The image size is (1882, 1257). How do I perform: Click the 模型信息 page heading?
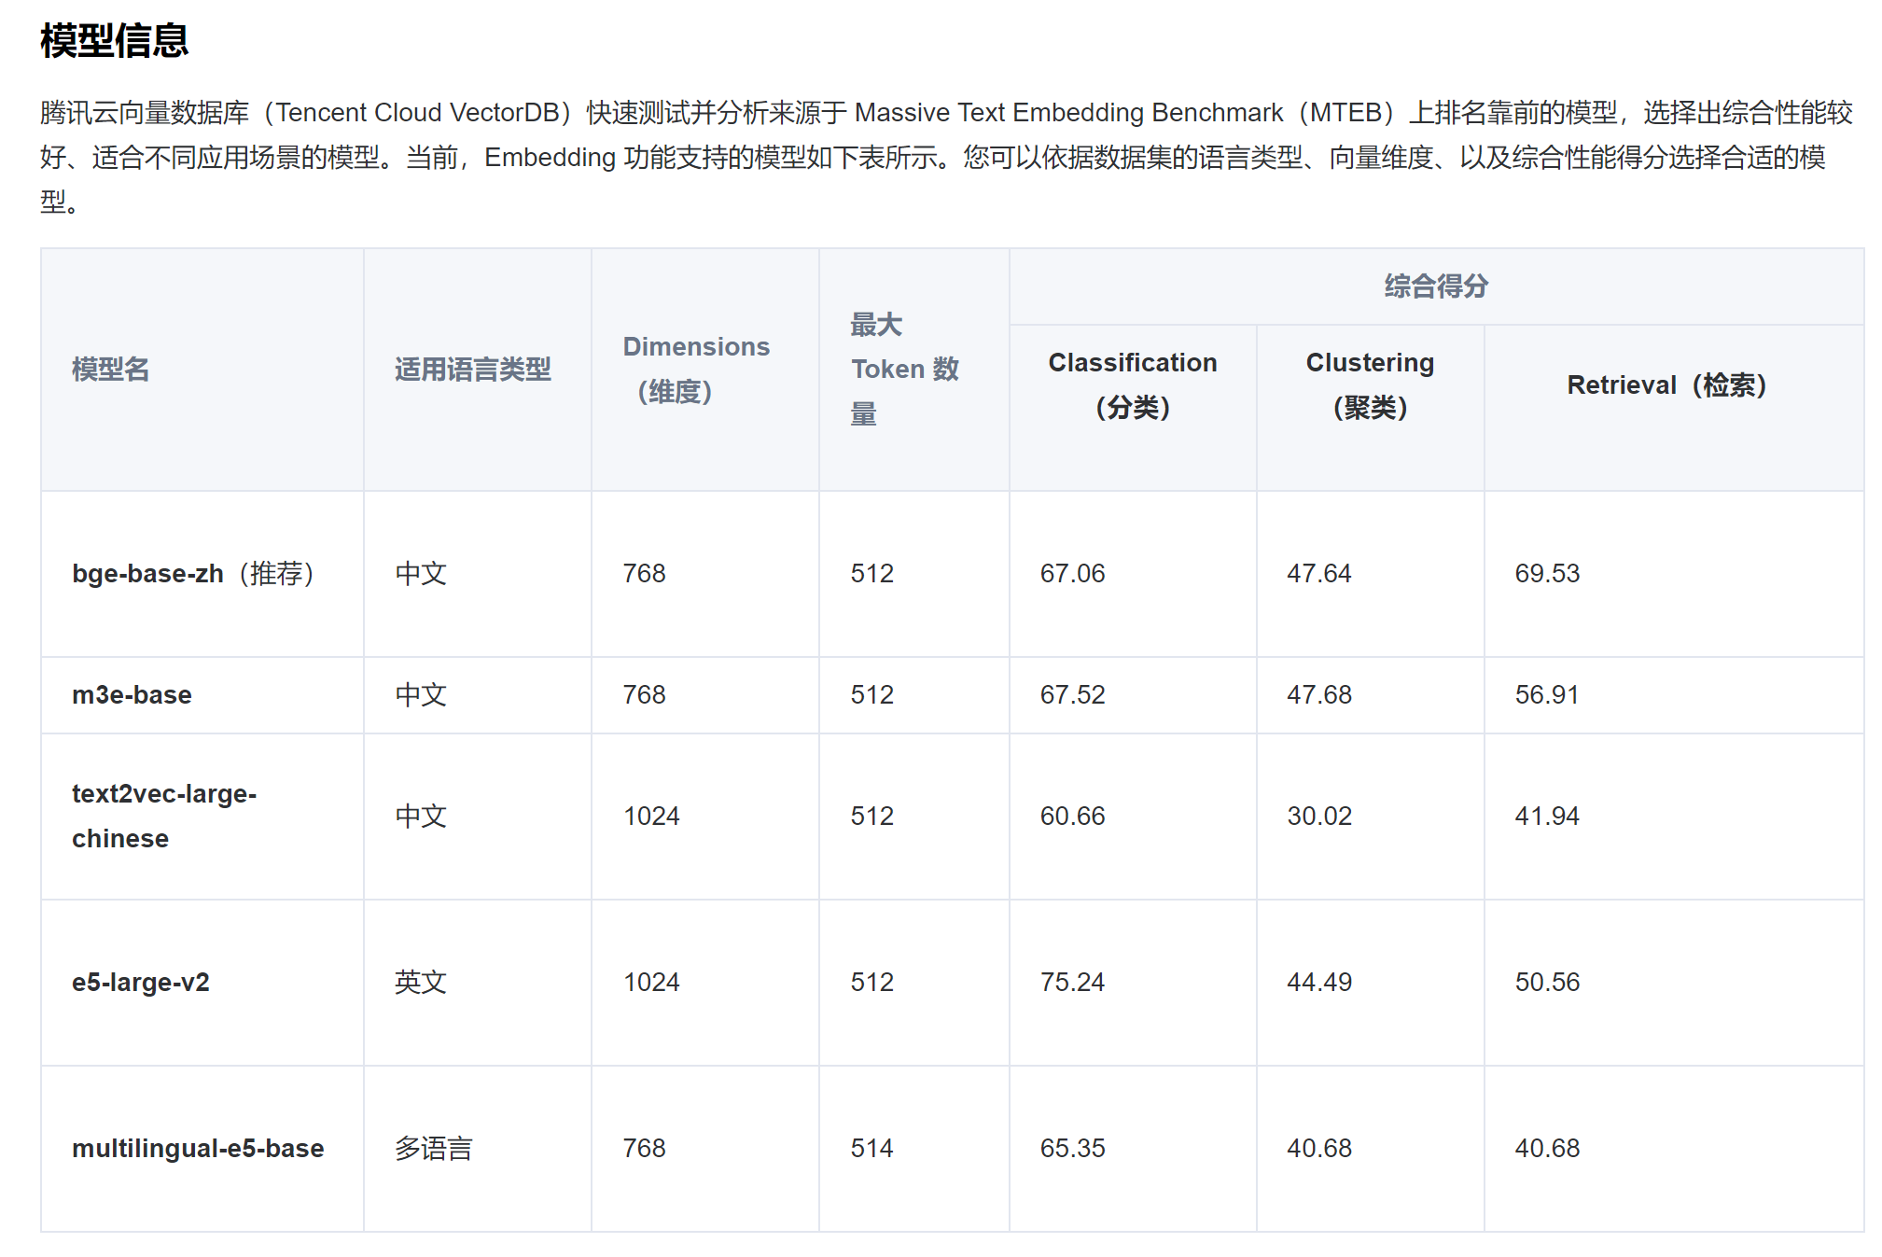coord(114,41)
